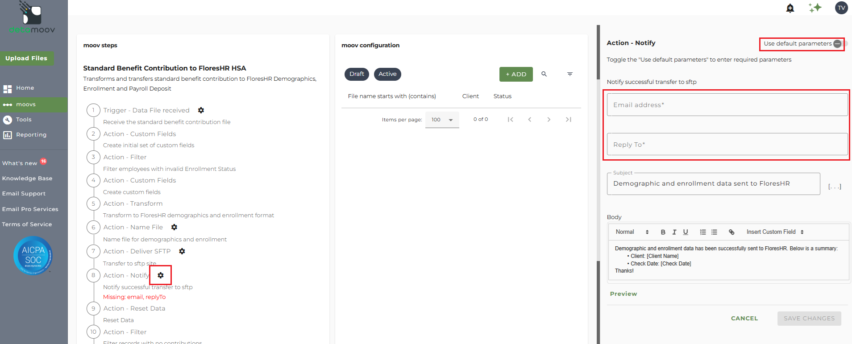Viewport: 852px width, 344px height.
Task: Insert a bulleted list in Body editor
Action: [714, 232]
